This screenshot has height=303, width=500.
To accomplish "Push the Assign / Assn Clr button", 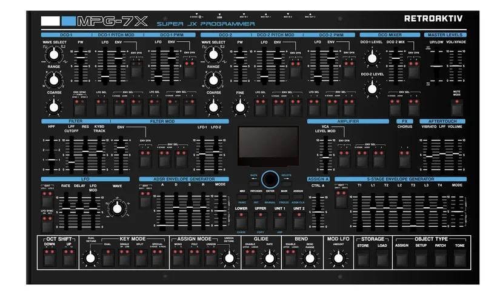I will [x=298, y=197].
